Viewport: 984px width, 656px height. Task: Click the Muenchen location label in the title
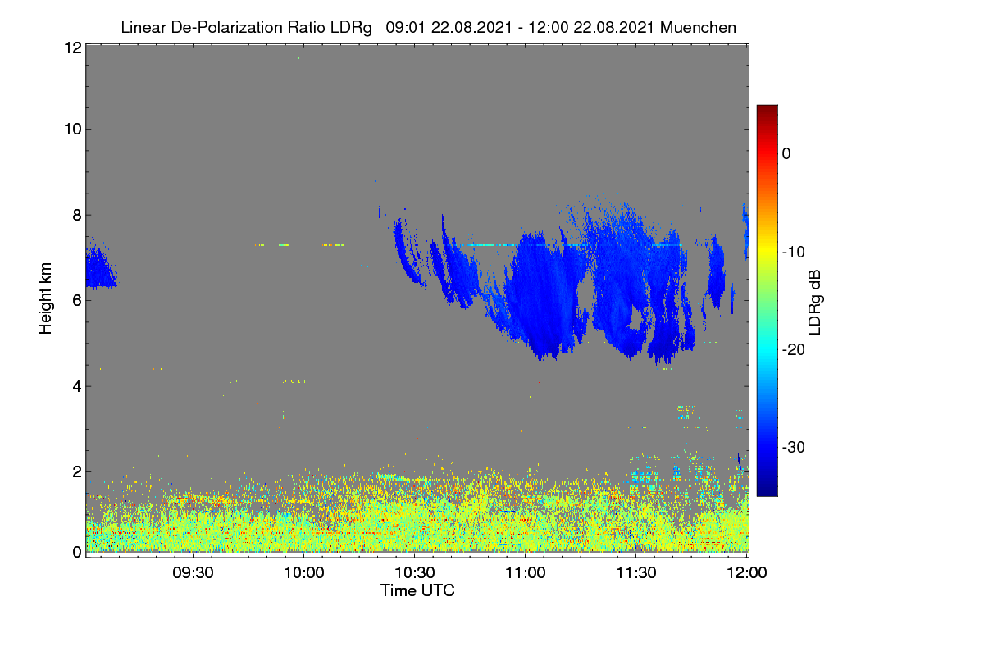click(698, 27)
